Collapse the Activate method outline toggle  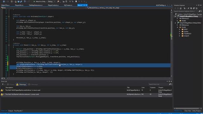click(x=9, y=16)
